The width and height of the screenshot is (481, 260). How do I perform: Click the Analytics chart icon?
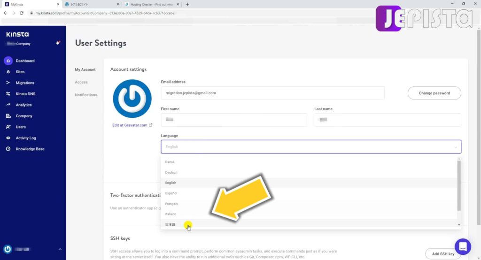[8, 105]
